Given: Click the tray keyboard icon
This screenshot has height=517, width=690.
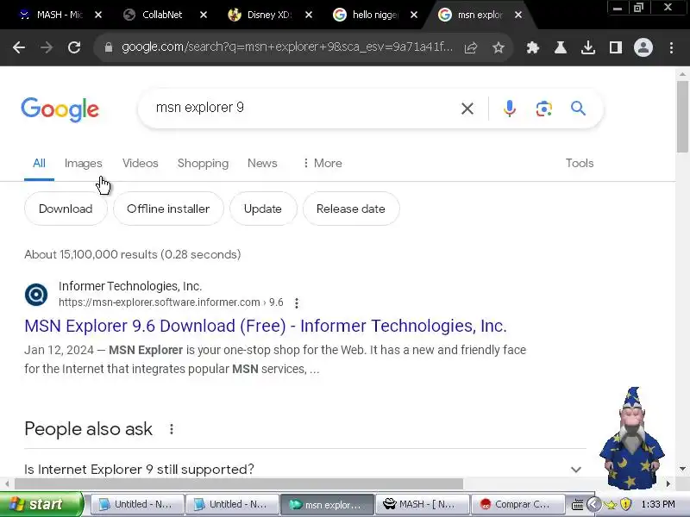Looking at the screenshot, I should point(578,504).
